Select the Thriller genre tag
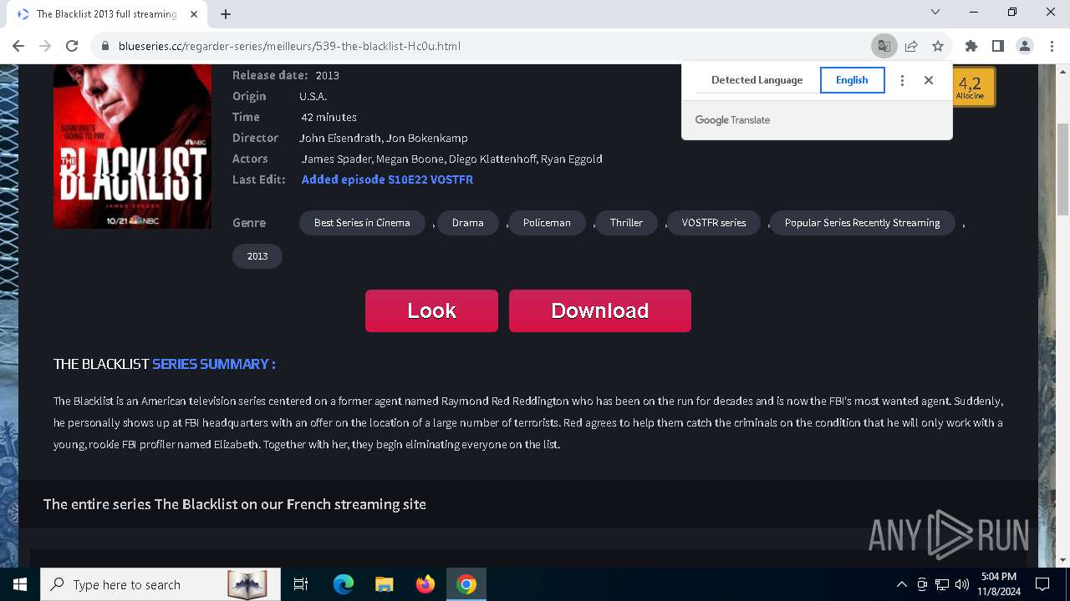1070x601 pixels. pos(626,223)
